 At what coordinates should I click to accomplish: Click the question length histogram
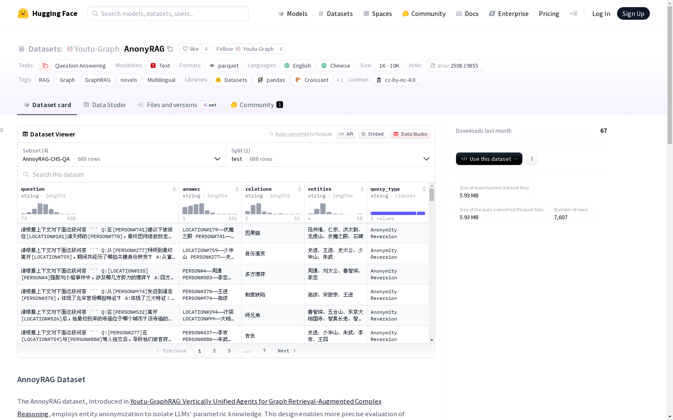[48, 208]
